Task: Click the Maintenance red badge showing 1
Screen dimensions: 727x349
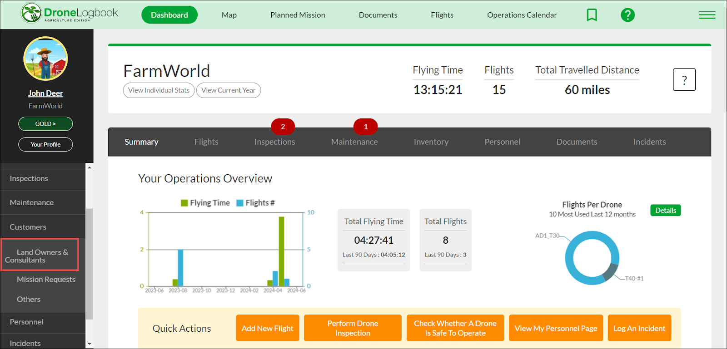Action: point(365,127)
